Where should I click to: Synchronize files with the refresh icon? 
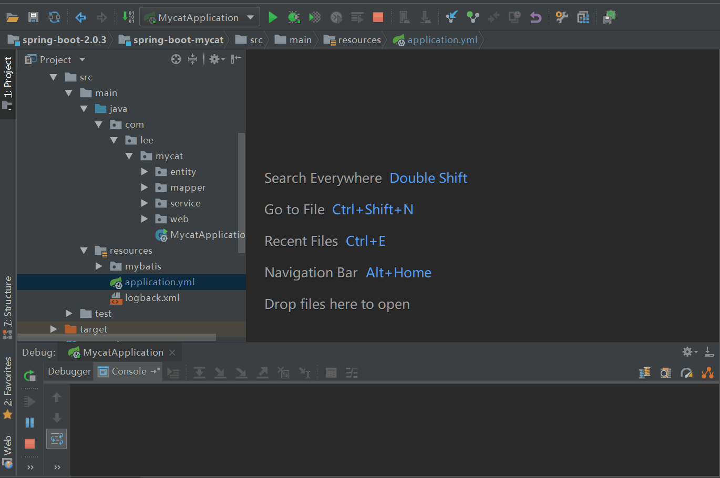click(x=54, y=17)
